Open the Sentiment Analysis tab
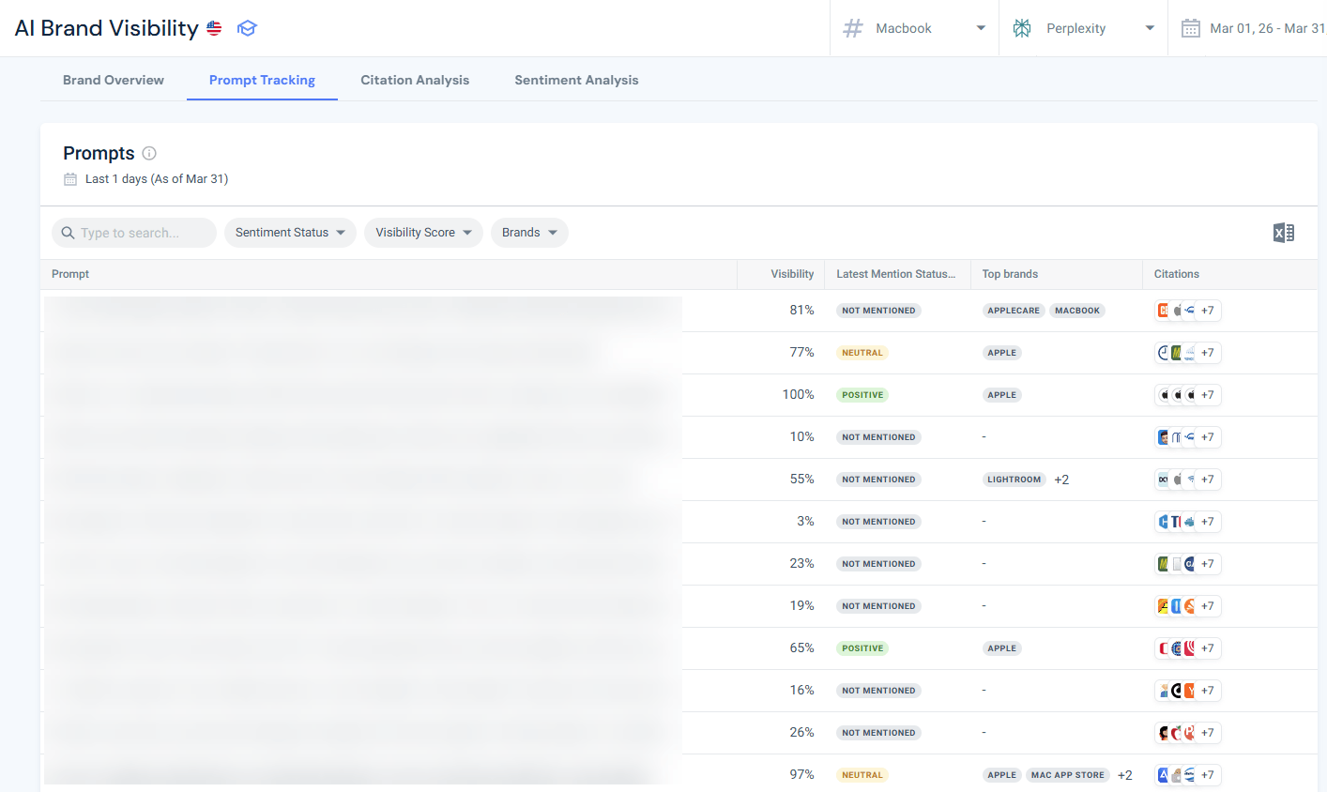The width and height of the screenshot is (1327, 792). click(576, 80)
